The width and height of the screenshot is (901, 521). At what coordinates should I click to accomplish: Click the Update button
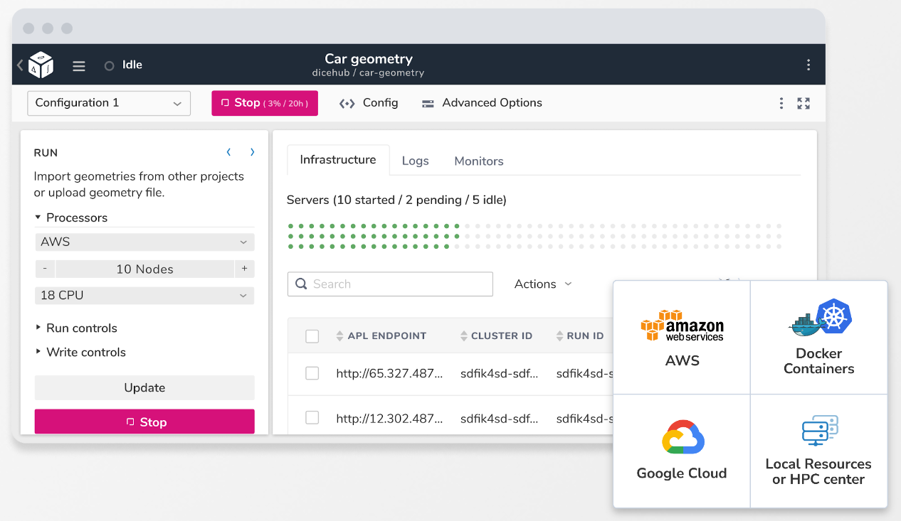tap(144, 387)
